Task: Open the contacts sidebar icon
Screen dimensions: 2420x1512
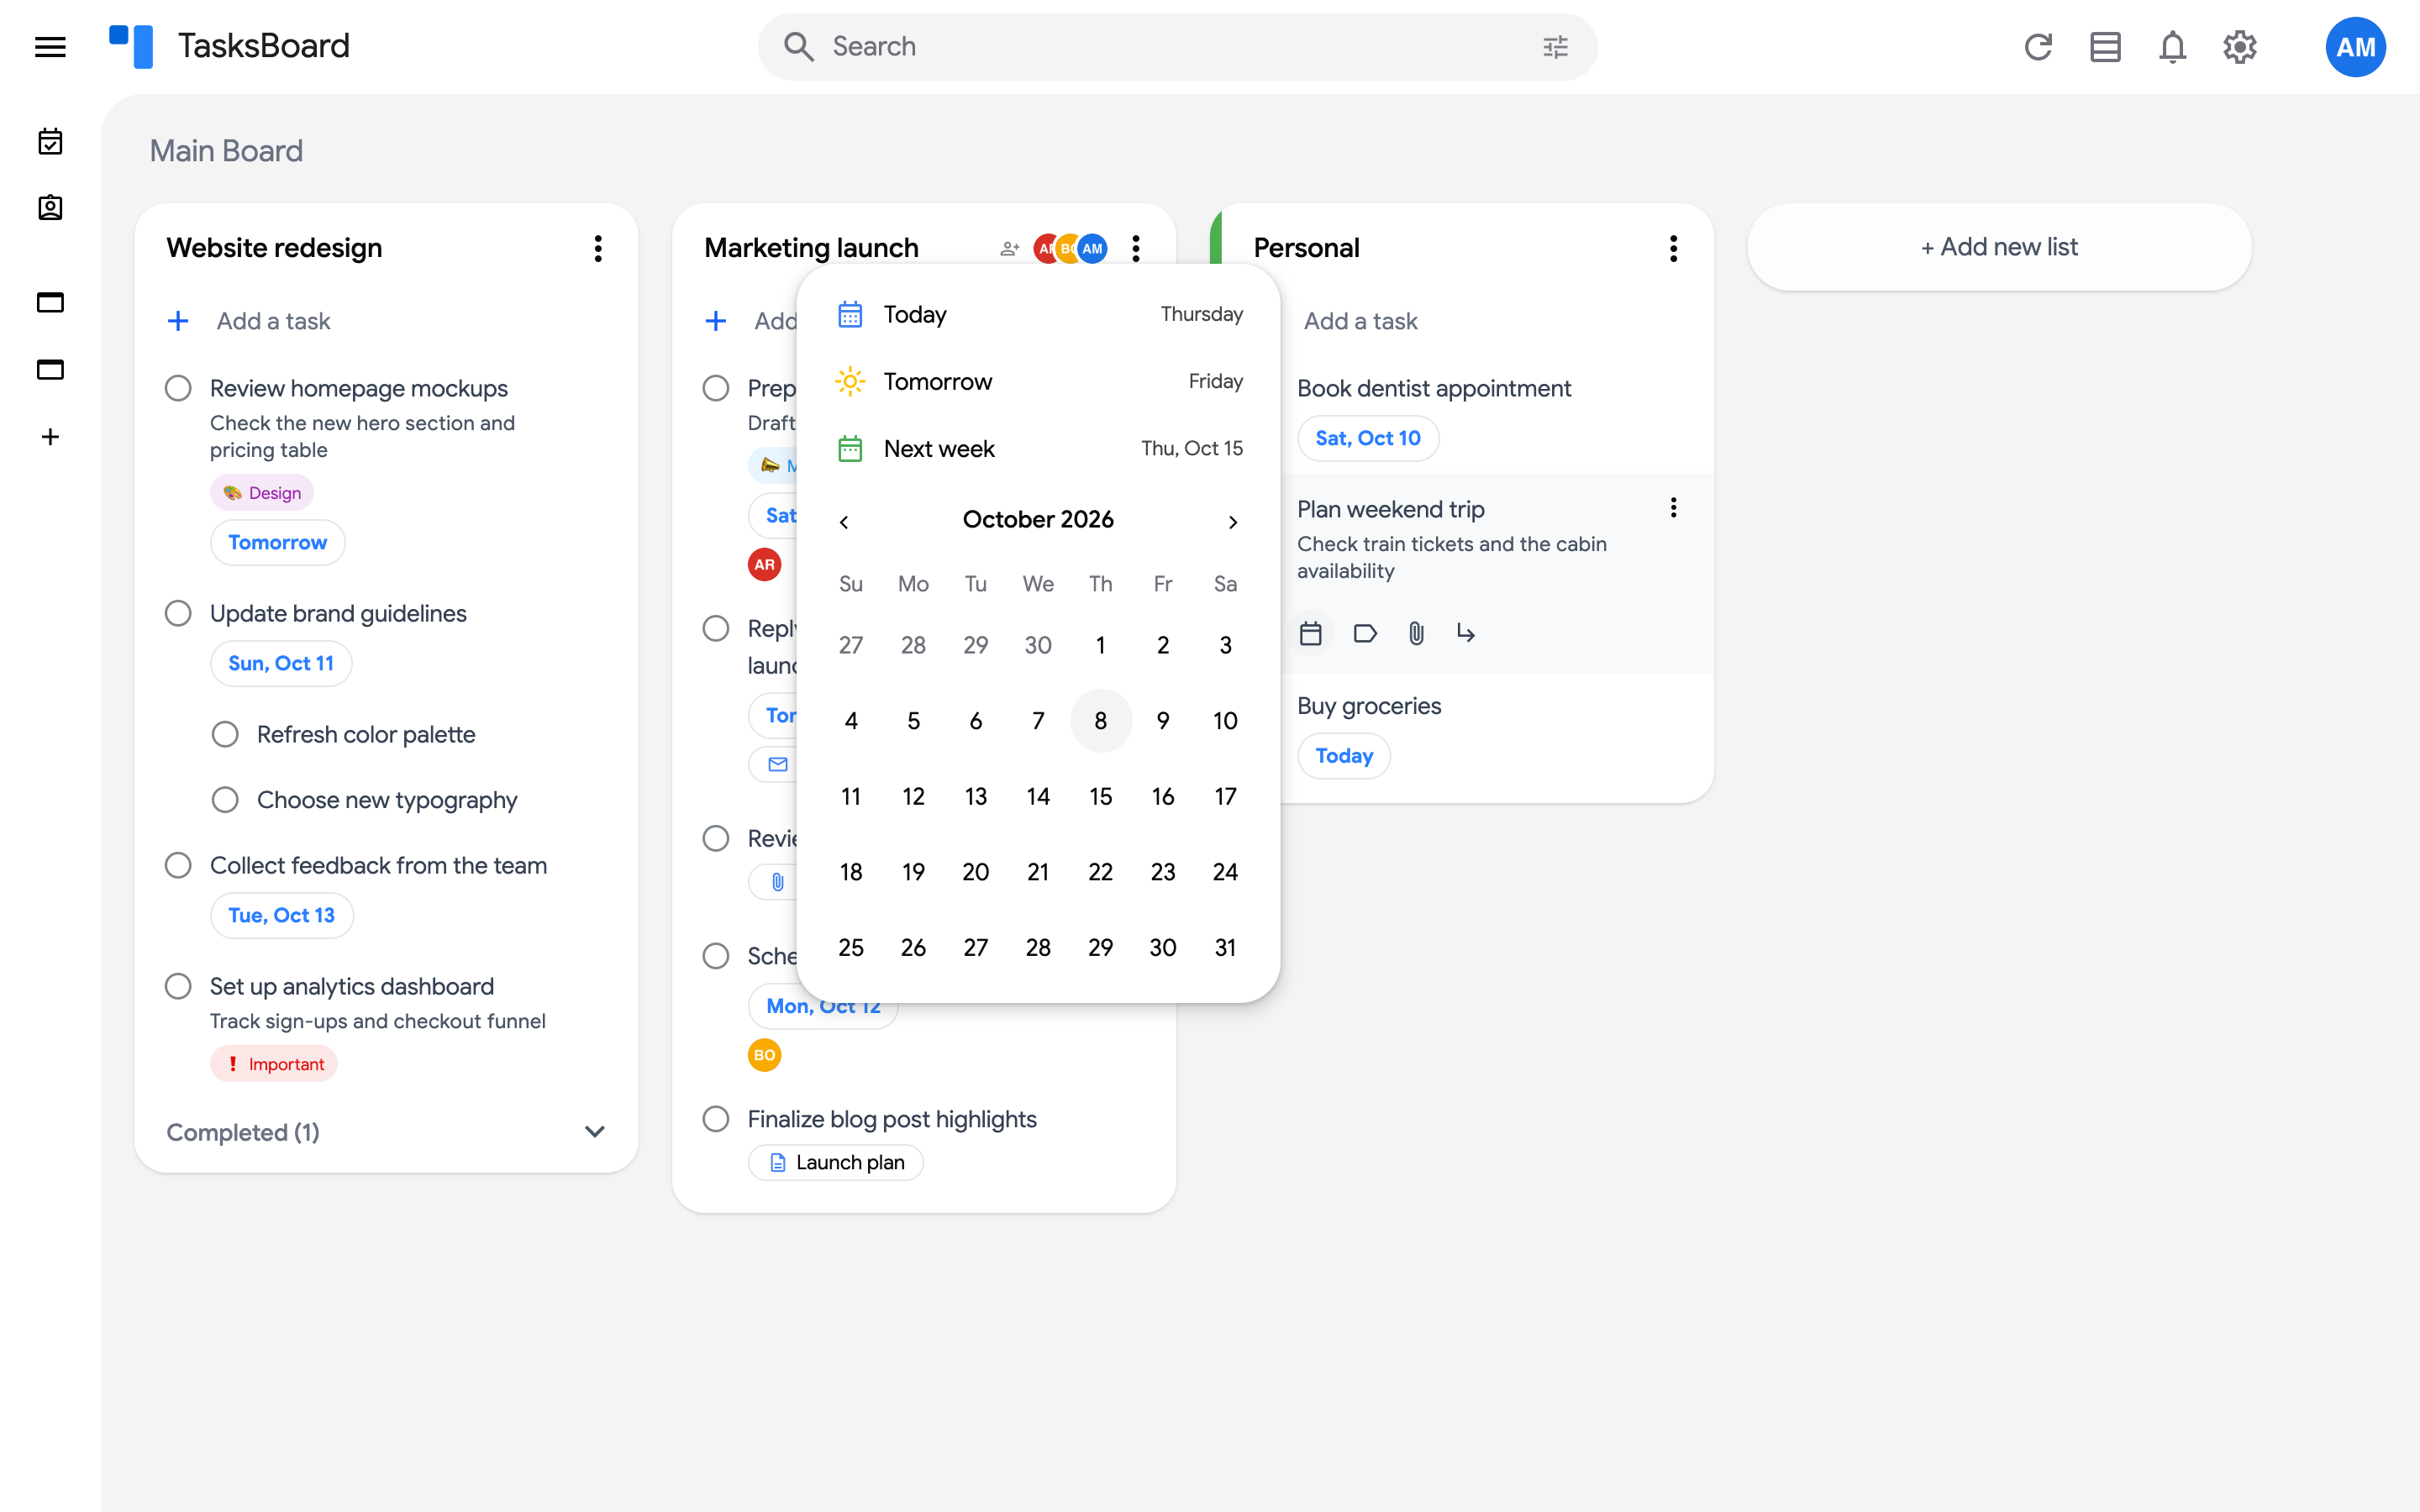Action: click(50, 208)
